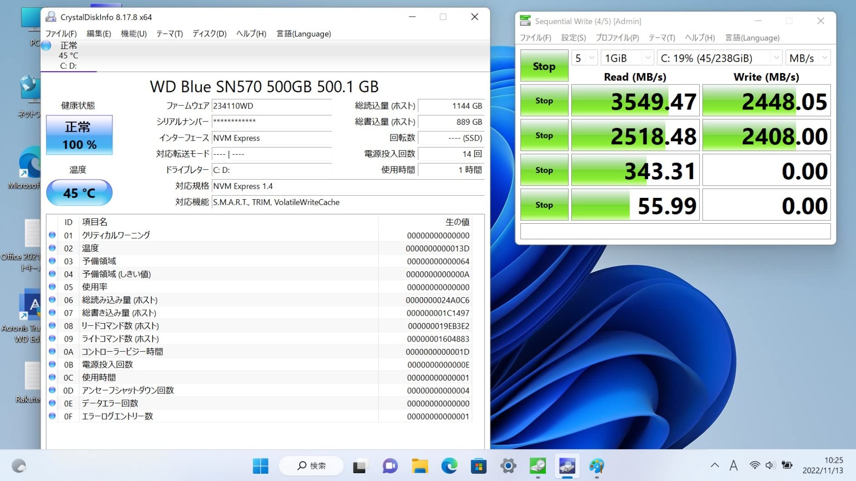Open File Explorer from the taskbar
The image size is (856, 481).
[420, 466]
